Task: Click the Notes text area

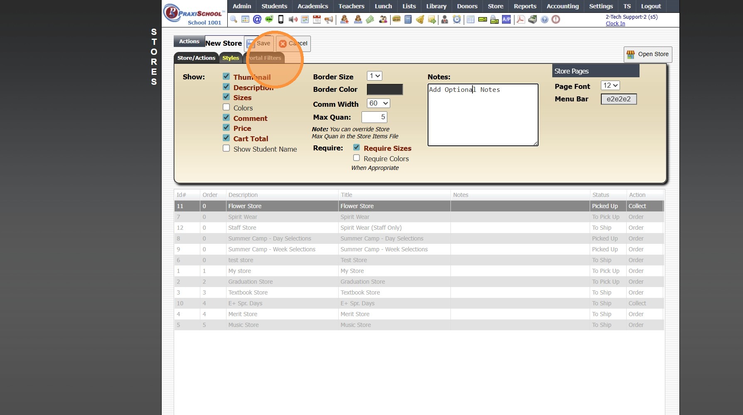Action: (483, 115)
